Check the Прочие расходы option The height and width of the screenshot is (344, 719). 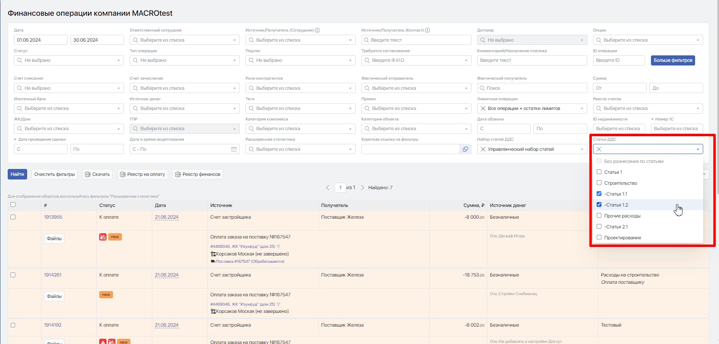pos(599,216)
